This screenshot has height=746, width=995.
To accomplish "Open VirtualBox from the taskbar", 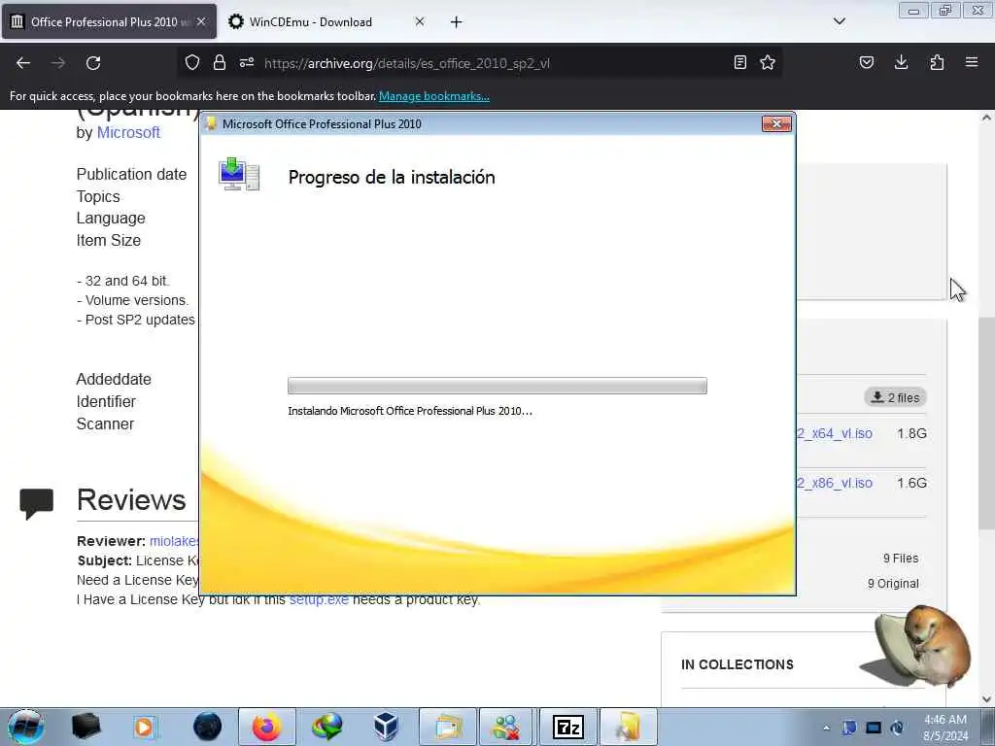I will pos(386,727).
